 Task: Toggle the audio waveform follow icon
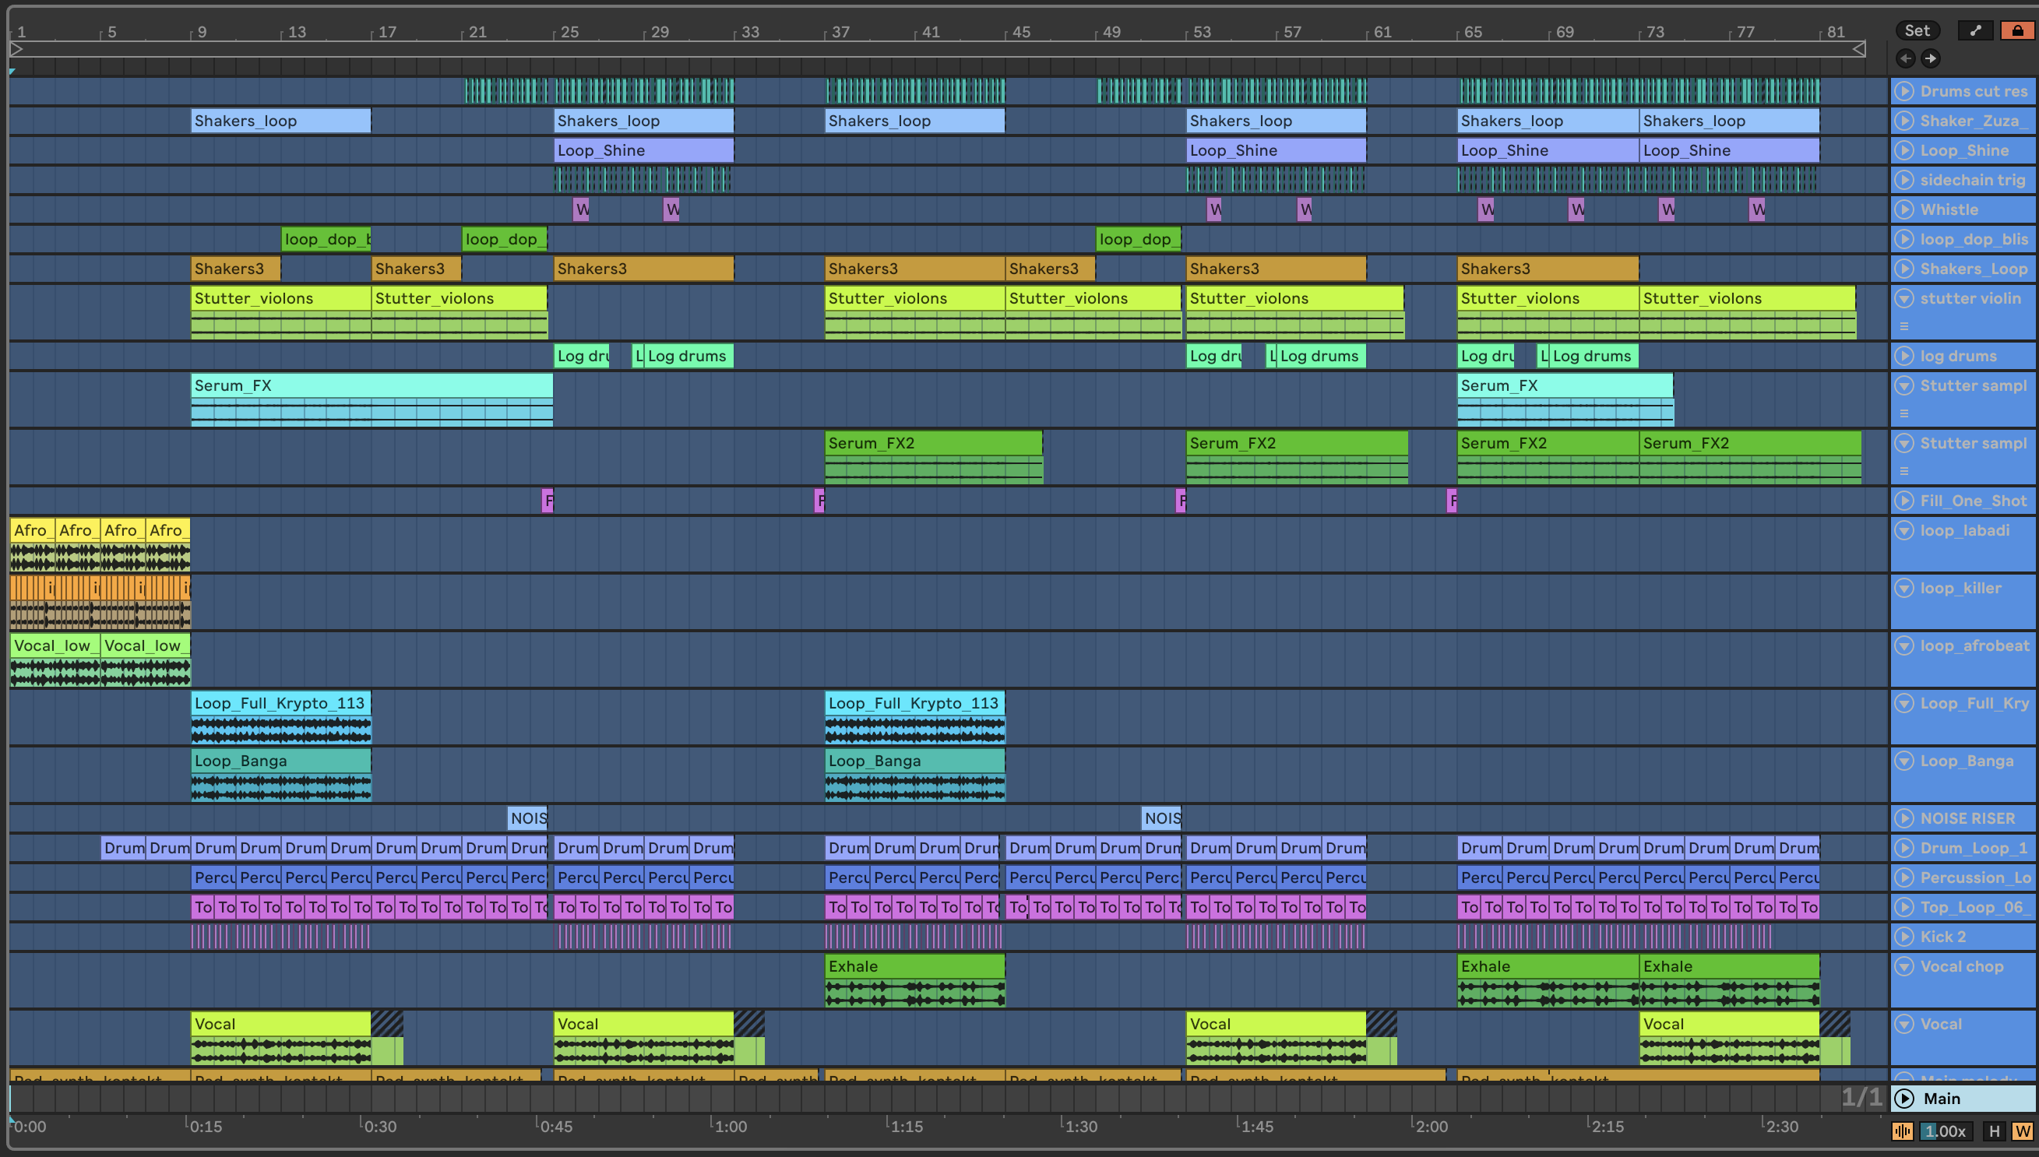[1903, 1131]
